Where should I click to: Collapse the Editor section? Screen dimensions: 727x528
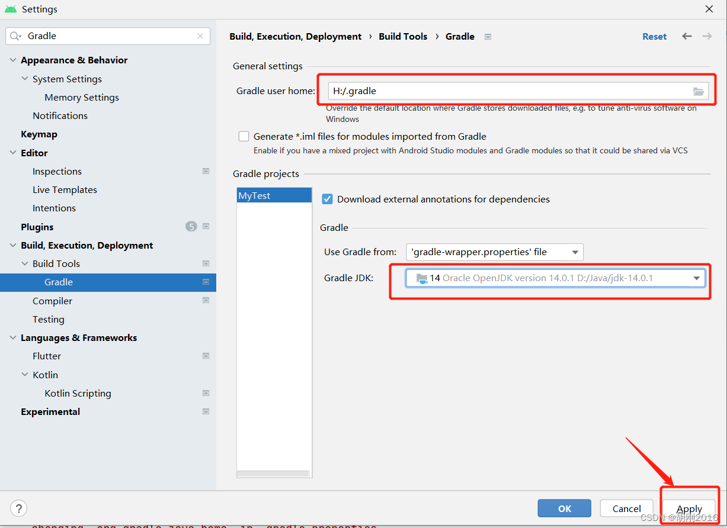(13, 153)
